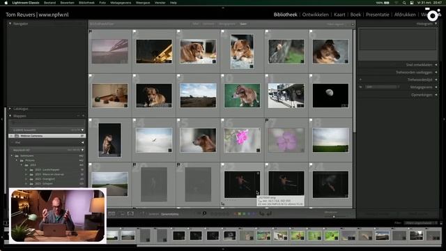Open the Weergave menu

tap(143, 3)
